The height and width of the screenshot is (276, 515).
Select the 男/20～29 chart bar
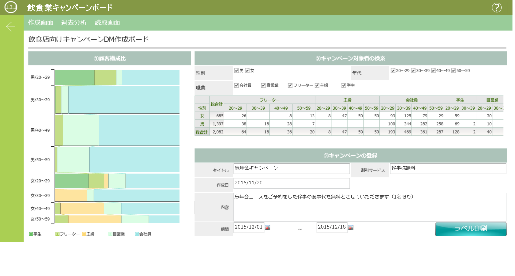click(117, 77)
